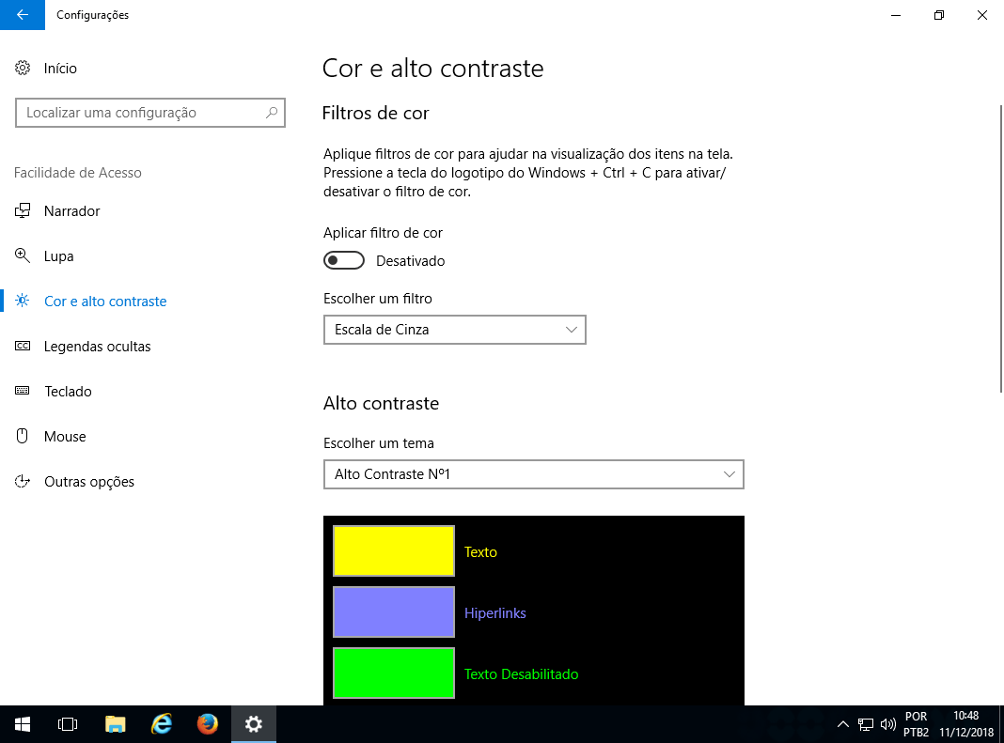This screenshot has width=1004, height=743.
Task: Select the Legendas ocultas CC icon
Action: (23, 347)
